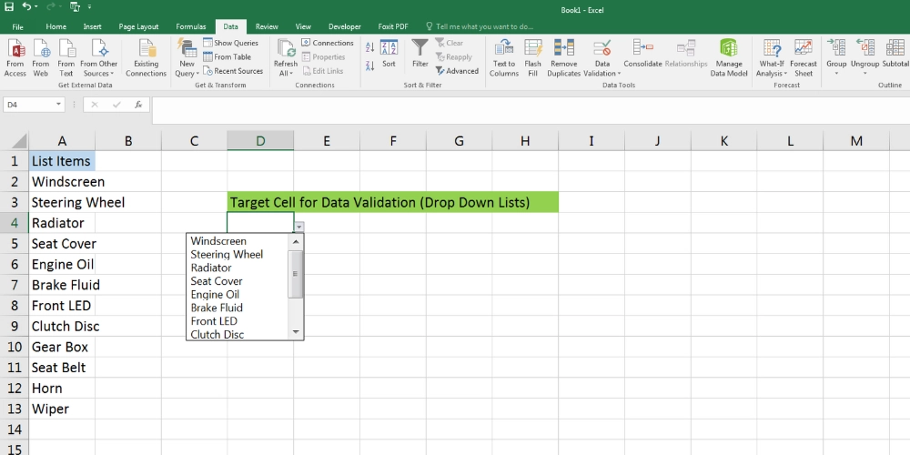Click Show Queries
The width and height of the screenshot is (910, 455).
(230, 43)
